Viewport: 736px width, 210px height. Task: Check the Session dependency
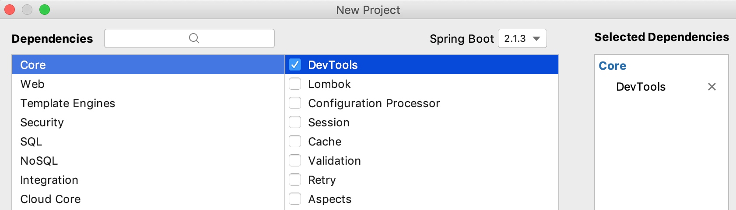click(x=295, y=122)
